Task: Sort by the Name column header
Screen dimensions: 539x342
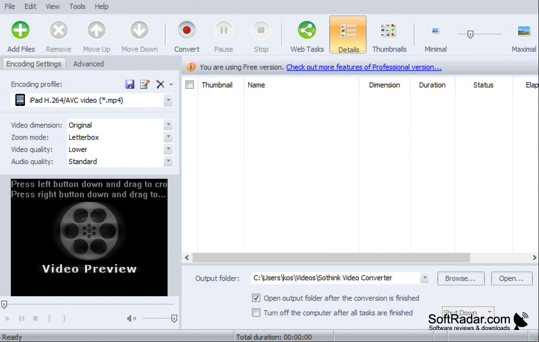Action: click(302, 85)
